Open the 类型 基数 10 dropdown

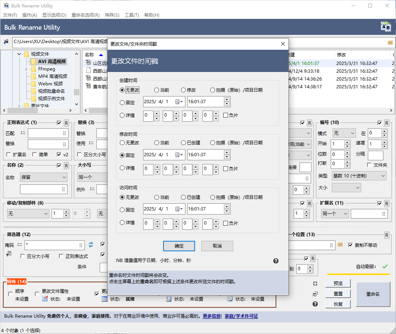tap(359, 176)
